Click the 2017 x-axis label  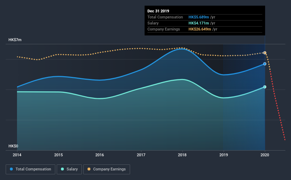(141, 155)
